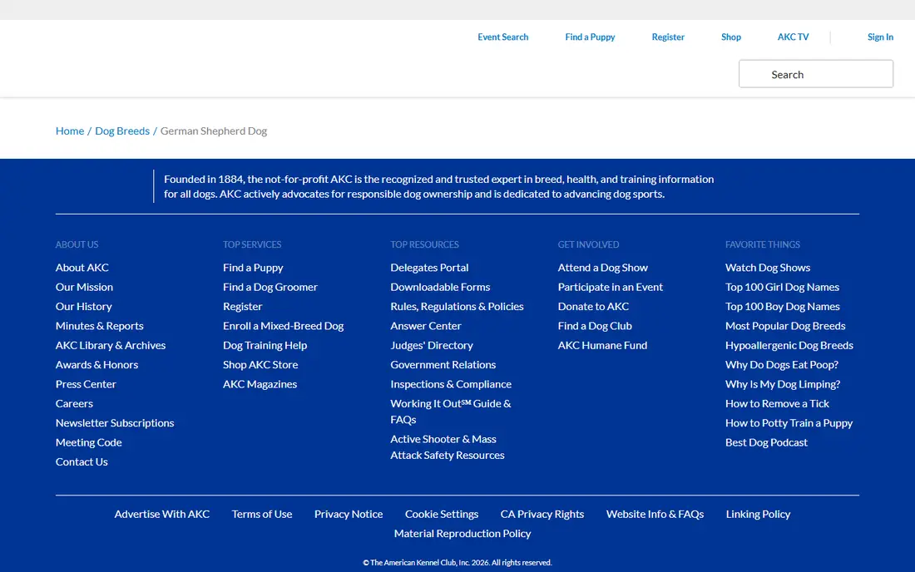Image resolution: width=915 pixels, height=572 pixels.
Task: Select Find a Dog Groomer
Action: 270,287
